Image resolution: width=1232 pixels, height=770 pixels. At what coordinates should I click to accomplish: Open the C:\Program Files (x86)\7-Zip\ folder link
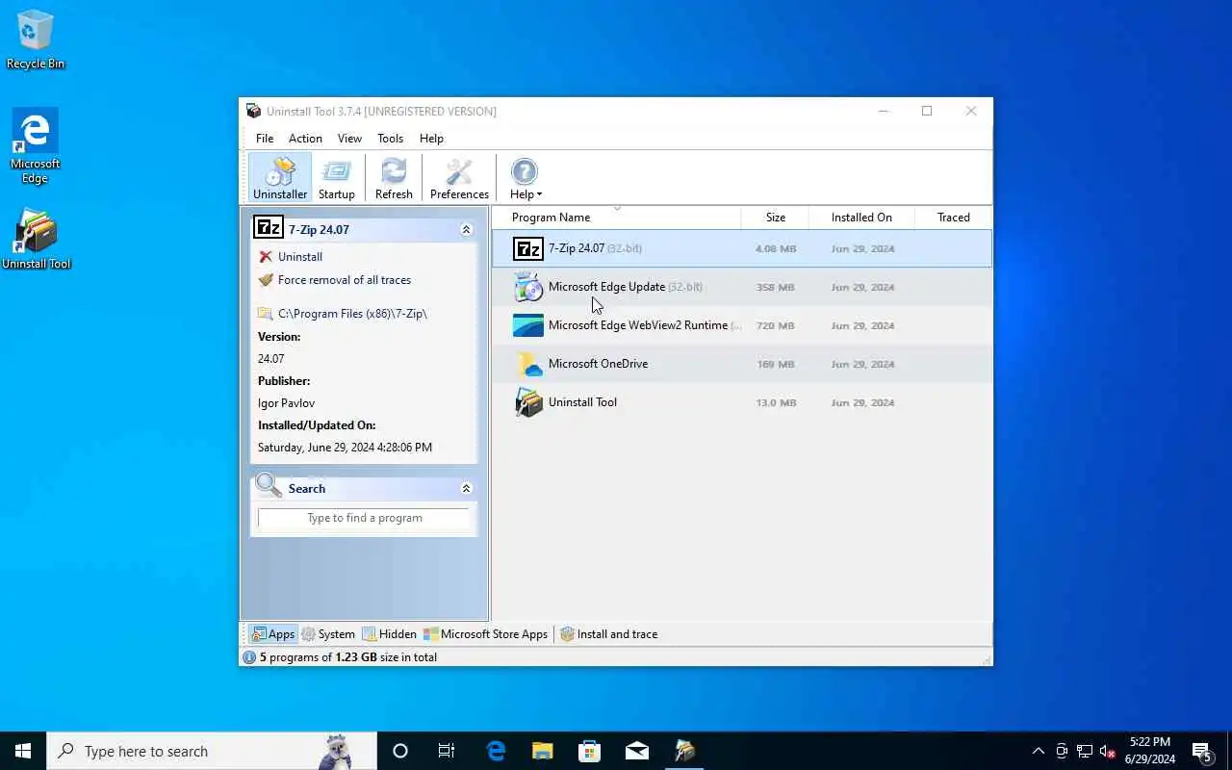[351, 314]
